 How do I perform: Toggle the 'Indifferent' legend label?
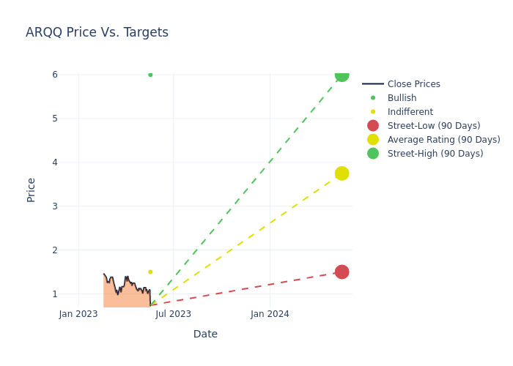point(410,112)
